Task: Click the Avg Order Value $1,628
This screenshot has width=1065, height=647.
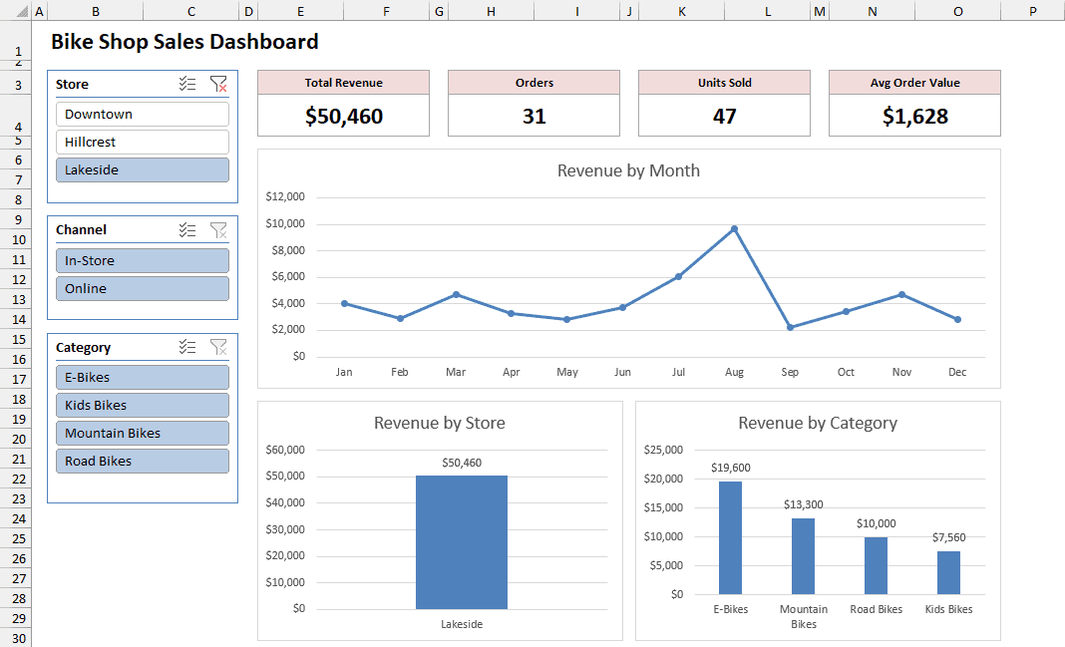Action: pyautogui.click(x=914, y=116)
